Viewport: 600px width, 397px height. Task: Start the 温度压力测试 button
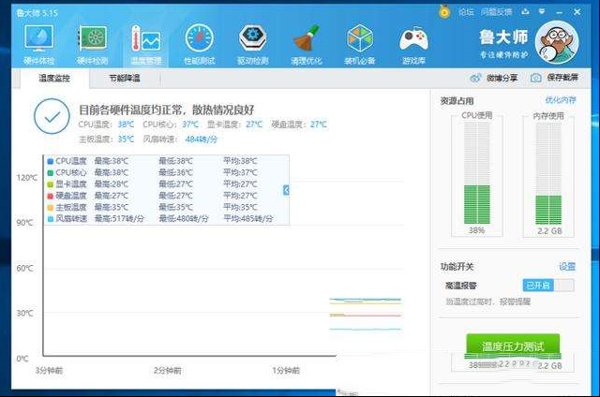(x=513, y=346)
